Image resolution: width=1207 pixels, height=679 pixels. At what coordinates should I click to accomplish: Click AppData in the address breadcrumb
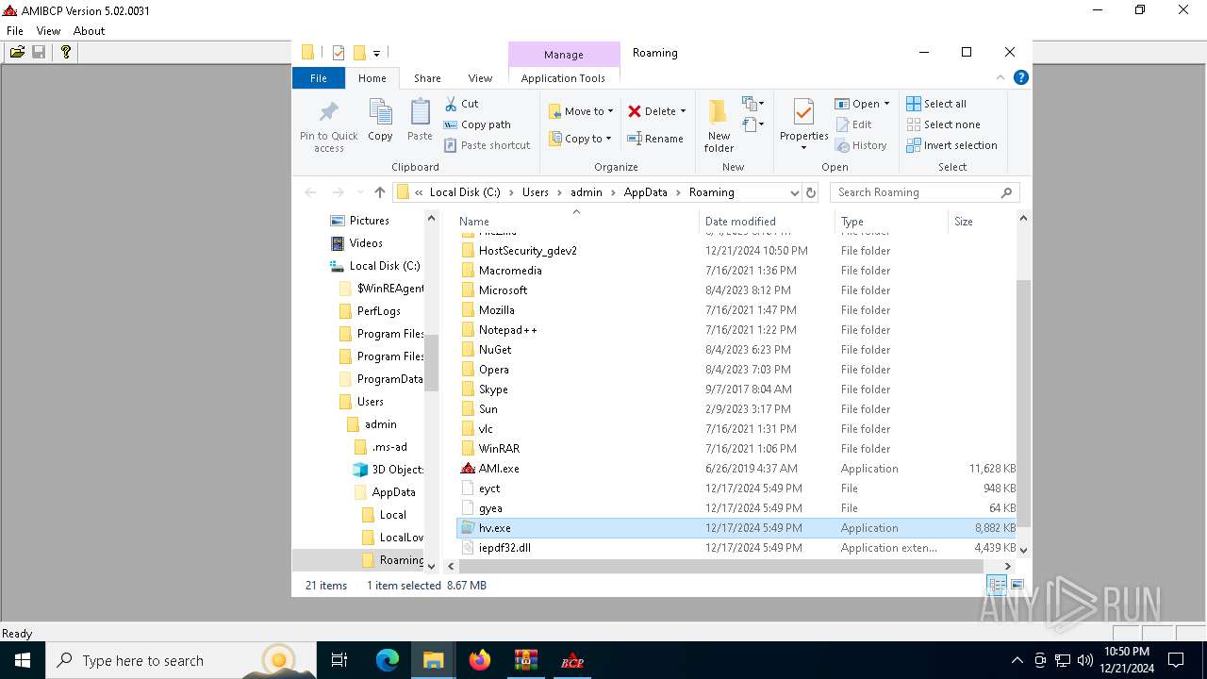(645, 192)
